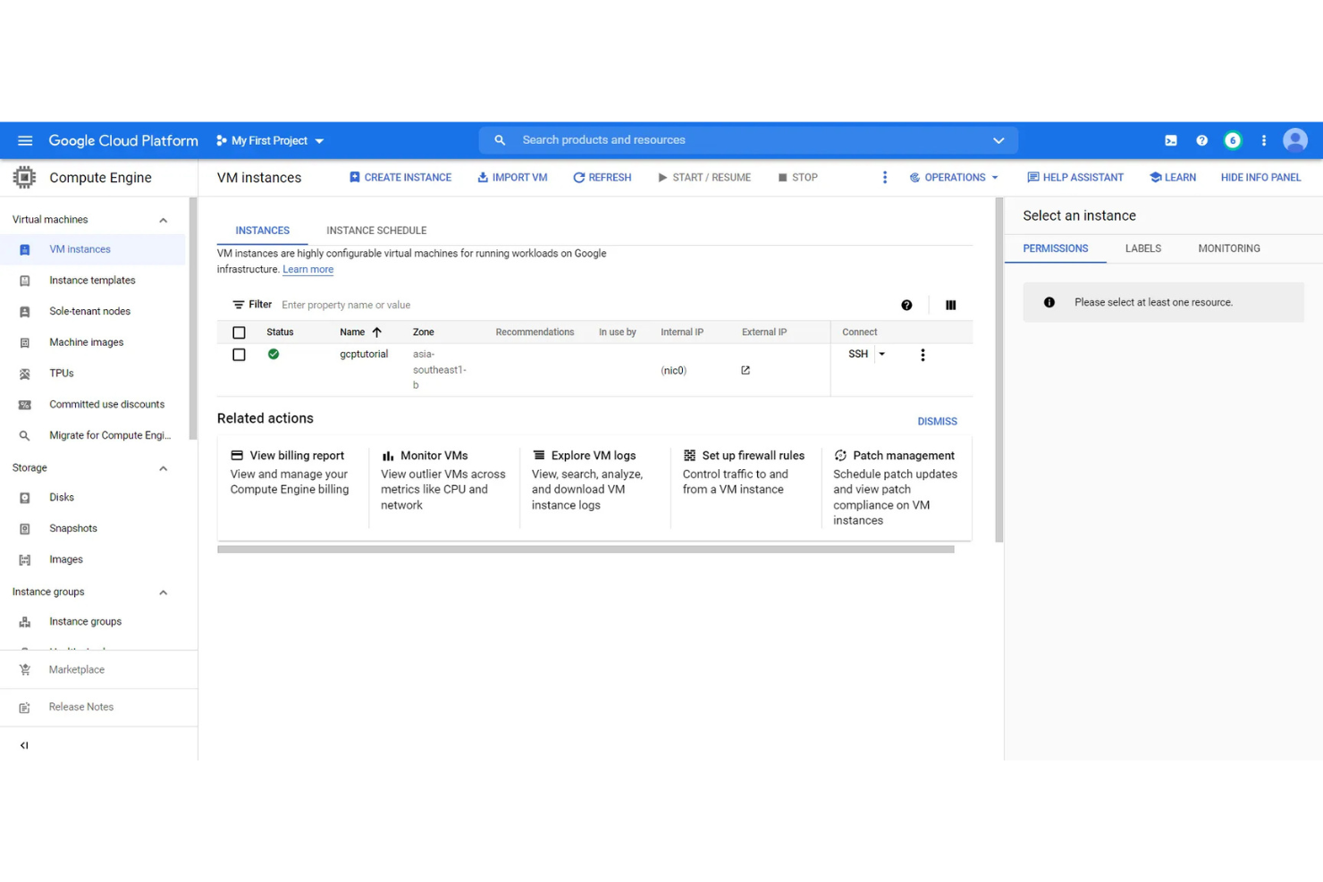Select all instances with the header checkbox

click(x=239, y=332)
